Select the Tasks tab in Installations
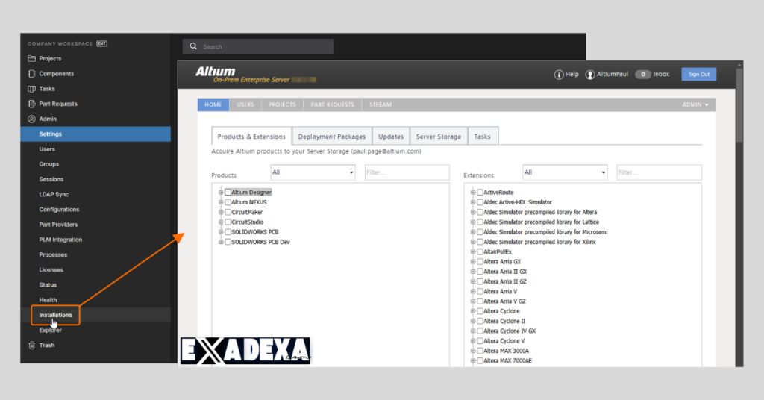Viewport: 764px width, 400px height. pos(483,137)
